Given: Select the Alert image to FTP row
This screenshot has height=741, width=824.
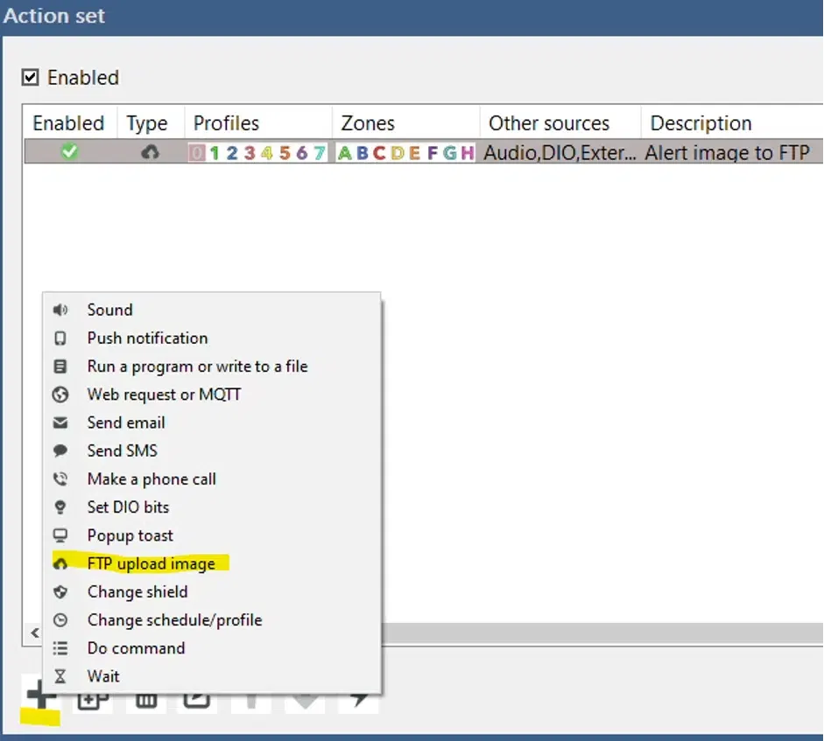Looking at the screenshot, I should click(x=727, y=153).
